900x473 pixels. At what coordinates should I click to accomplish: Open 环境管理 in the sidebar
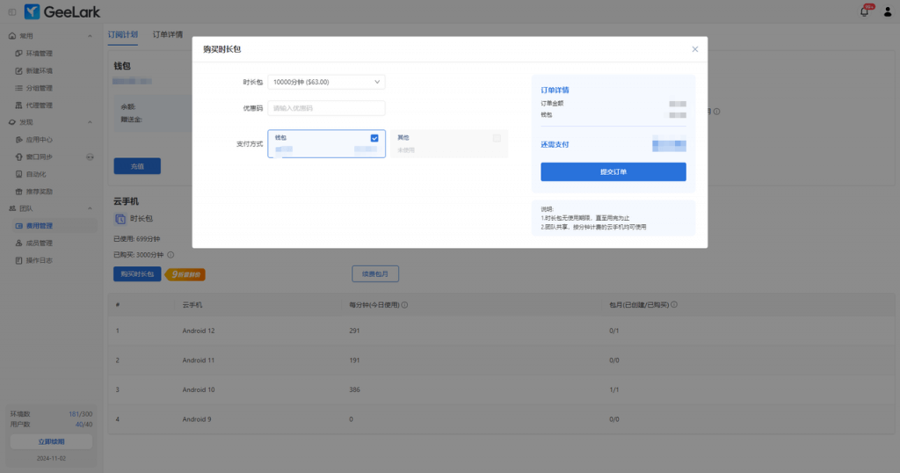[39, 54]
